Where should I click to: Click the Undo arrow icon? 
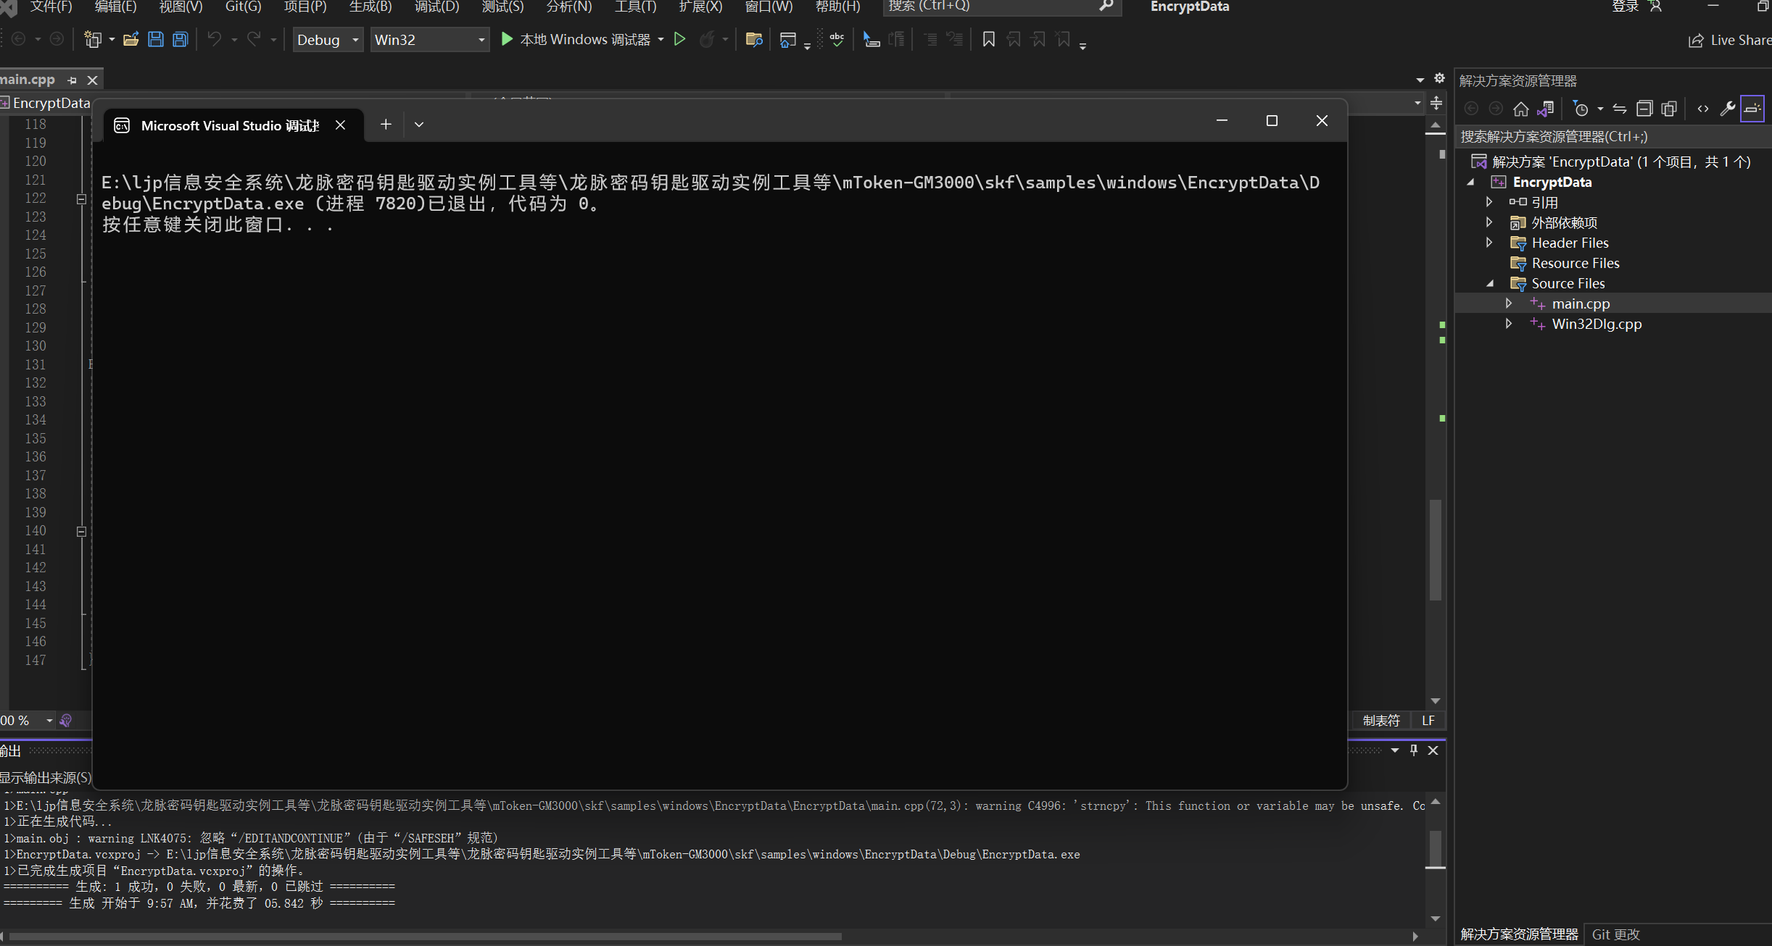[215, 39]
